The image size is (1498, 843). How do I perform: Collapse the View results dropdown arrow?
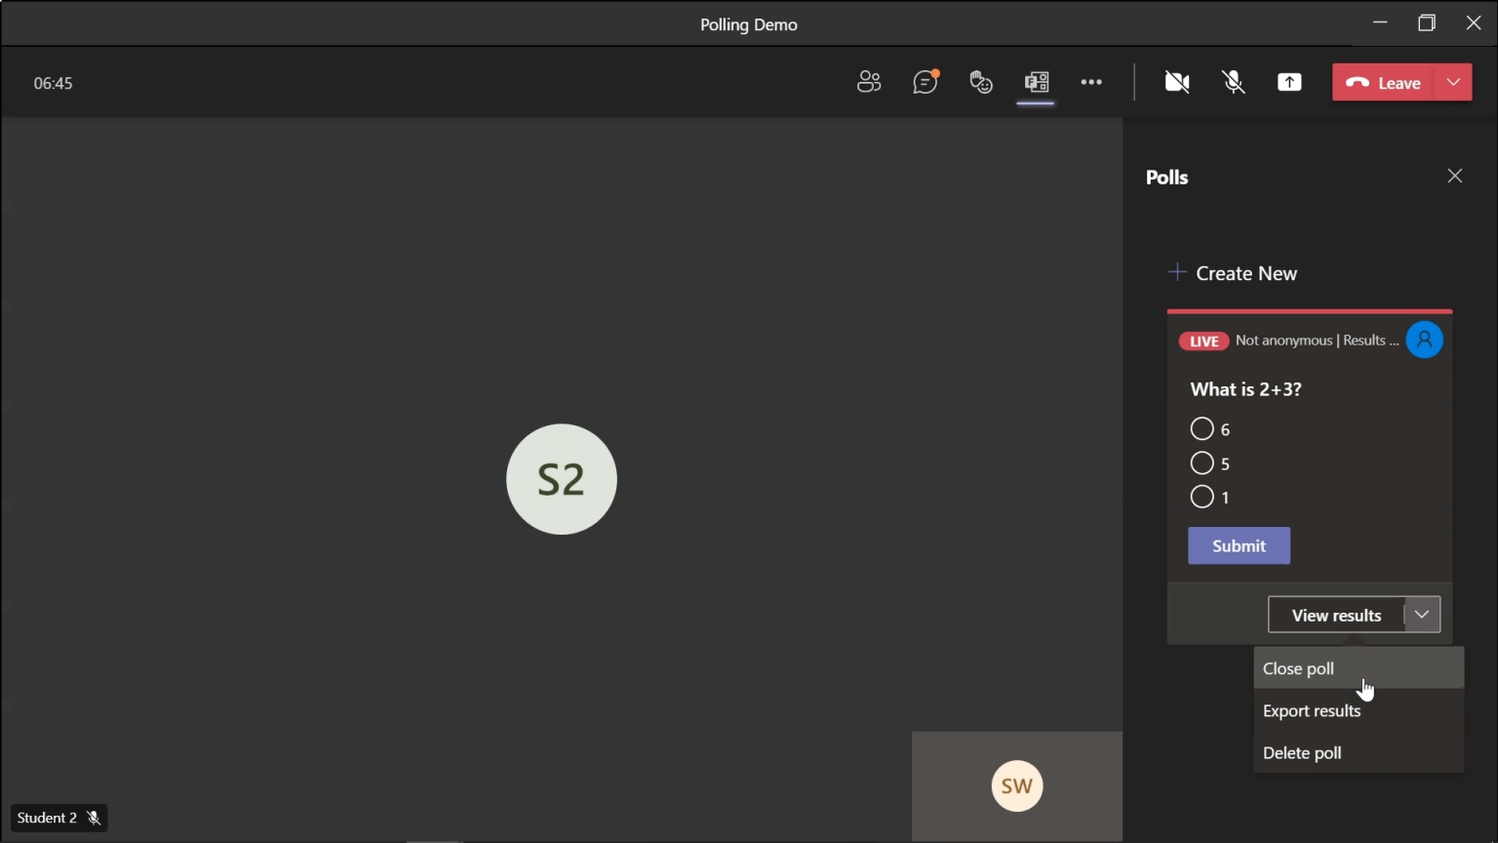tap(1422, 615)
